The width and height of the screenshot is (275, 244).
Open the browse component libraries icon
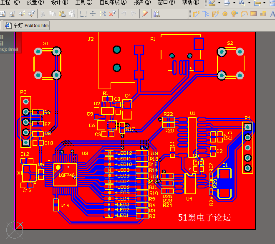(x=156, y=14)
